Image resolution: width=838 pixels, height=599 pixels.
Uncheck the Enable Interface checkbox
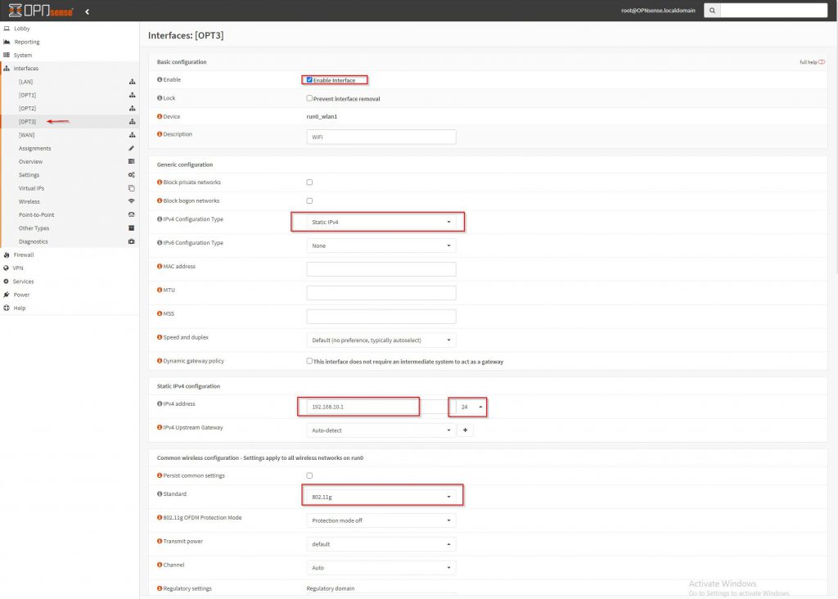pos(309,80)
